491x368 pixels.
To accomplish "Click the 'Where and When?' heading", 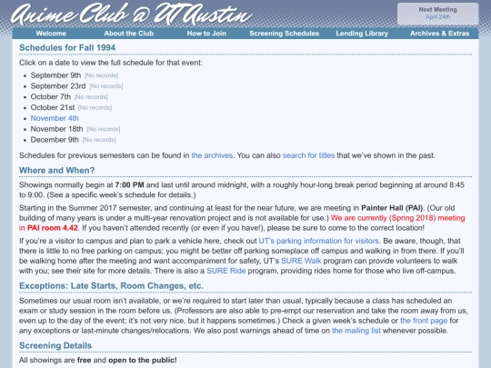I will coord(56,170).
